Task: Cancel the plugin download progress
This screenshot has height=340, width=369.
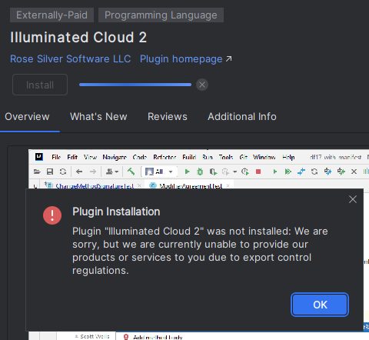Action: (x=202, y=85)
